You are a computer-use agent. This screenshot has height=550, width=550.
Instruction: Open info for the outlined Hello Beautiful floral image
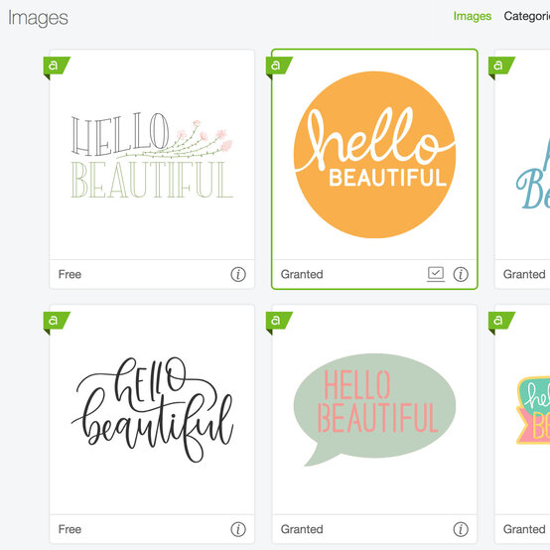coord(238,274)
